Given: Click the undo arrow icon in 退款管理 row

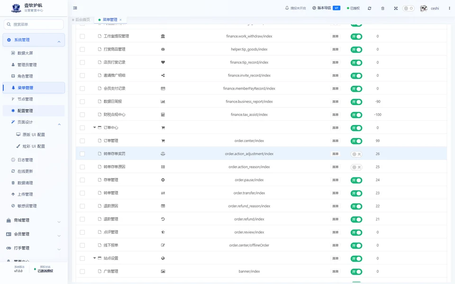Looking at the screenshot, I should click(163, 219).
